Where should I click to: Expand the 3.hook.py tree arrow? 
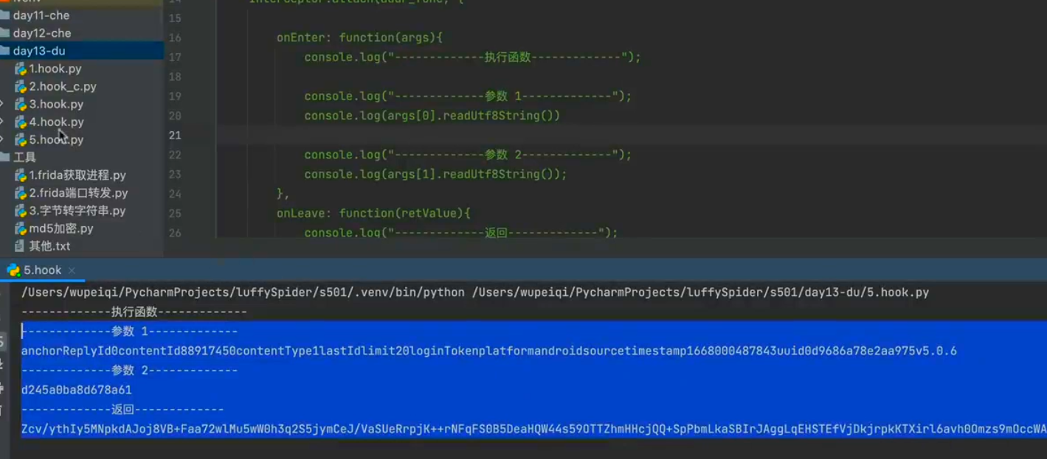[x=2, y=104]
